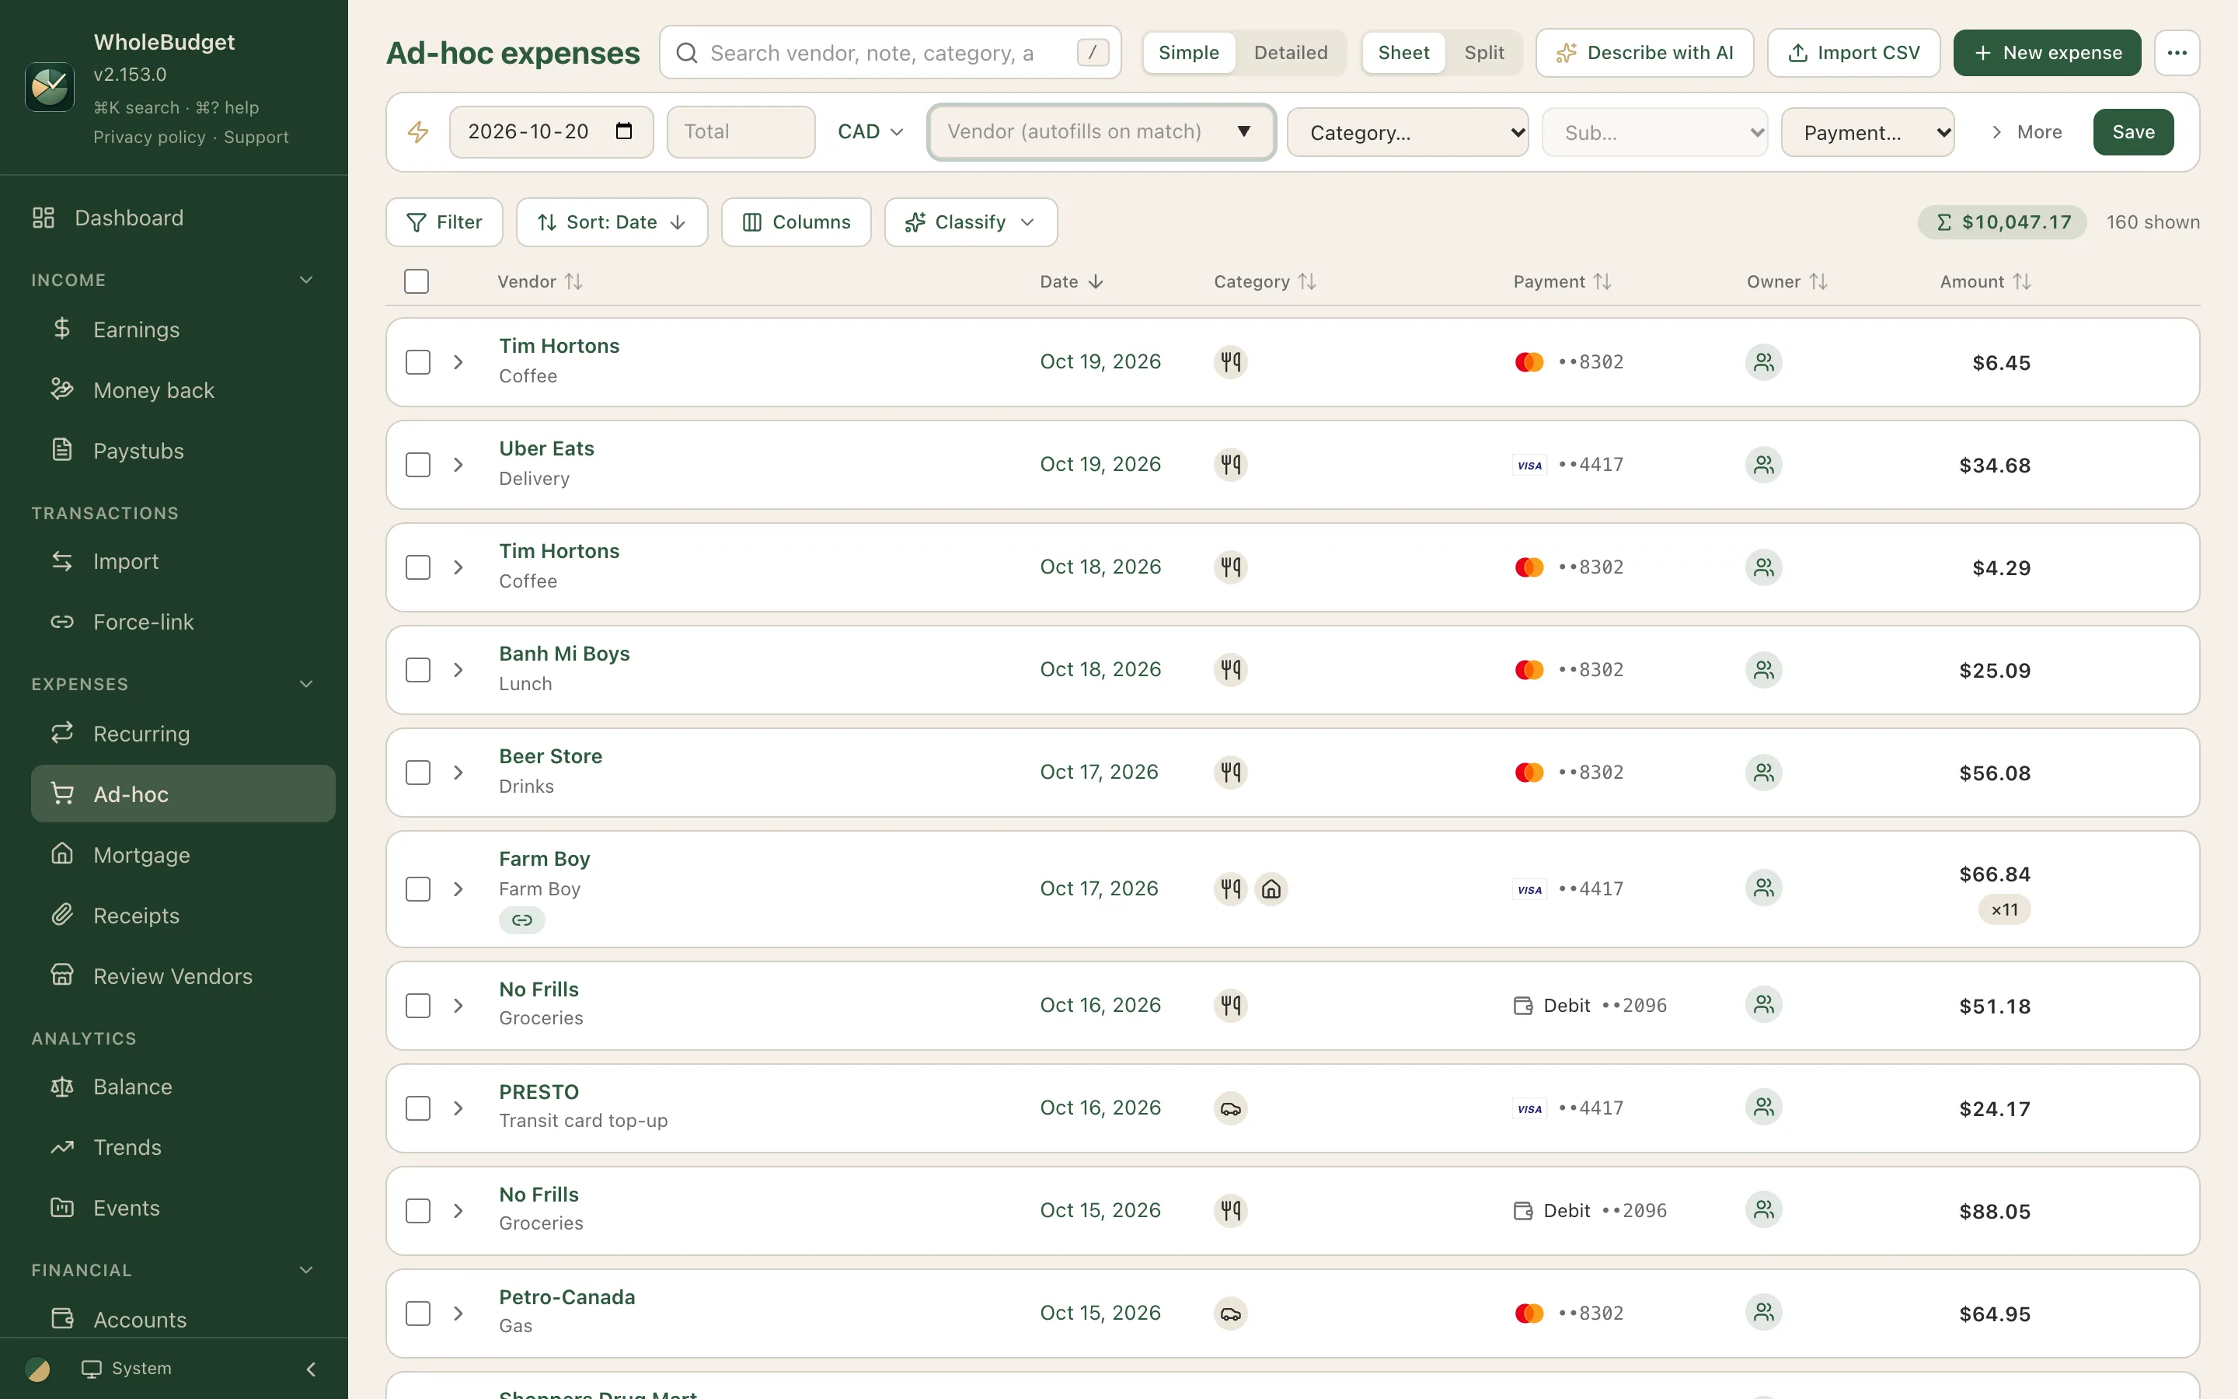Viewport: 2238px width, 1399px height.
Task: Check the Petro-Canada row checkbox
Action: (418, 1314)
